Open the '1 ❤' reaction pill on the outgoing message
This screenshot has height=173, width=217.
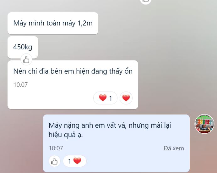75,161
